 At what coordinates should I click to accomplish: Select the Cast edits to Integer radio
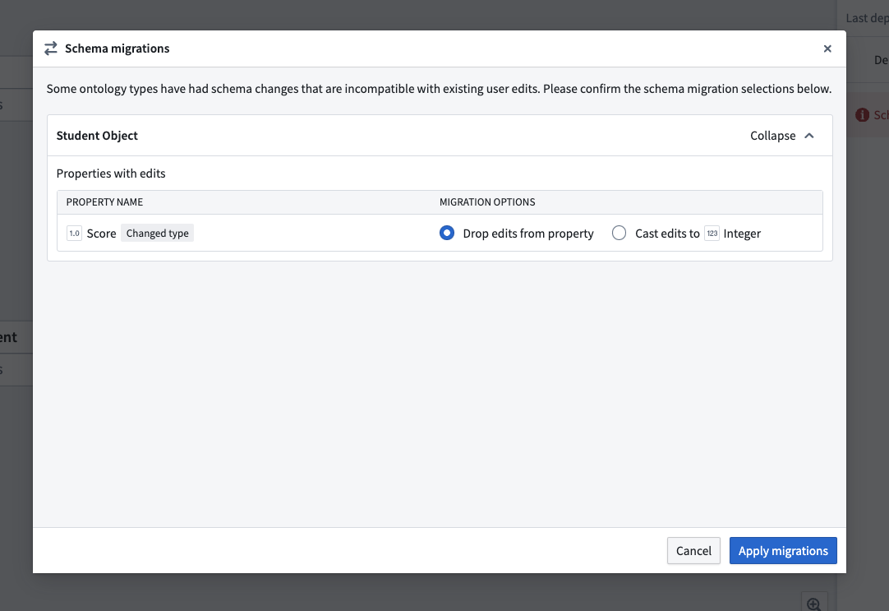620,234
